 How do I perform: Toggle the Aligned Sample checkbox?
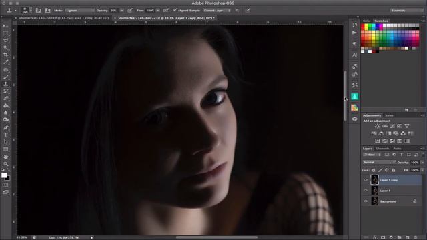(175, 10)
